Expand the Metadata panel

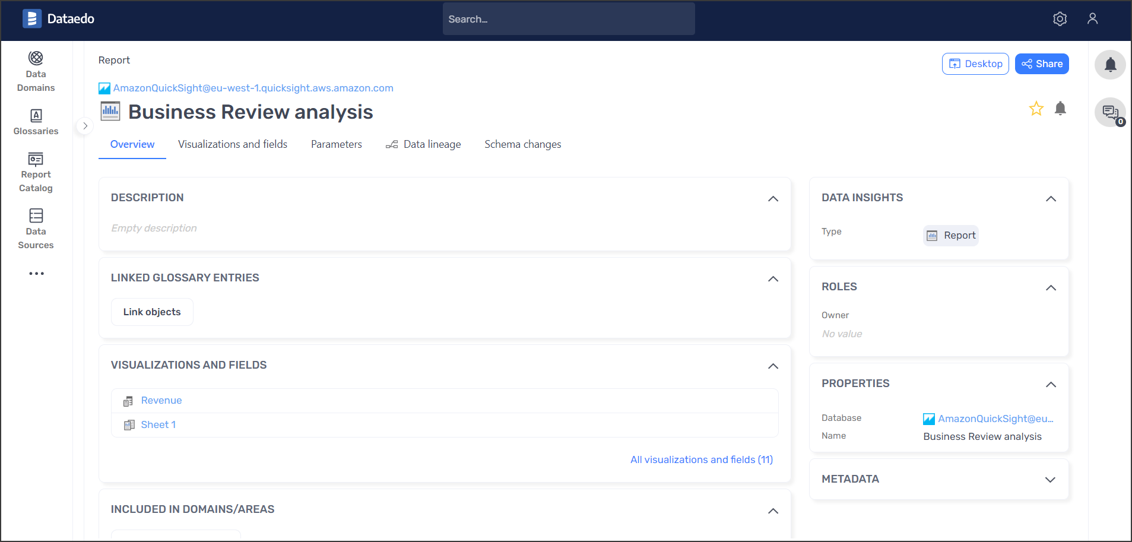click(x=1051, y=480)
